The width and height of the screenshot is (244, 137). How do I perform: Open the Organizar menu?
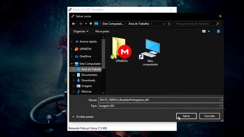(81, 31)
